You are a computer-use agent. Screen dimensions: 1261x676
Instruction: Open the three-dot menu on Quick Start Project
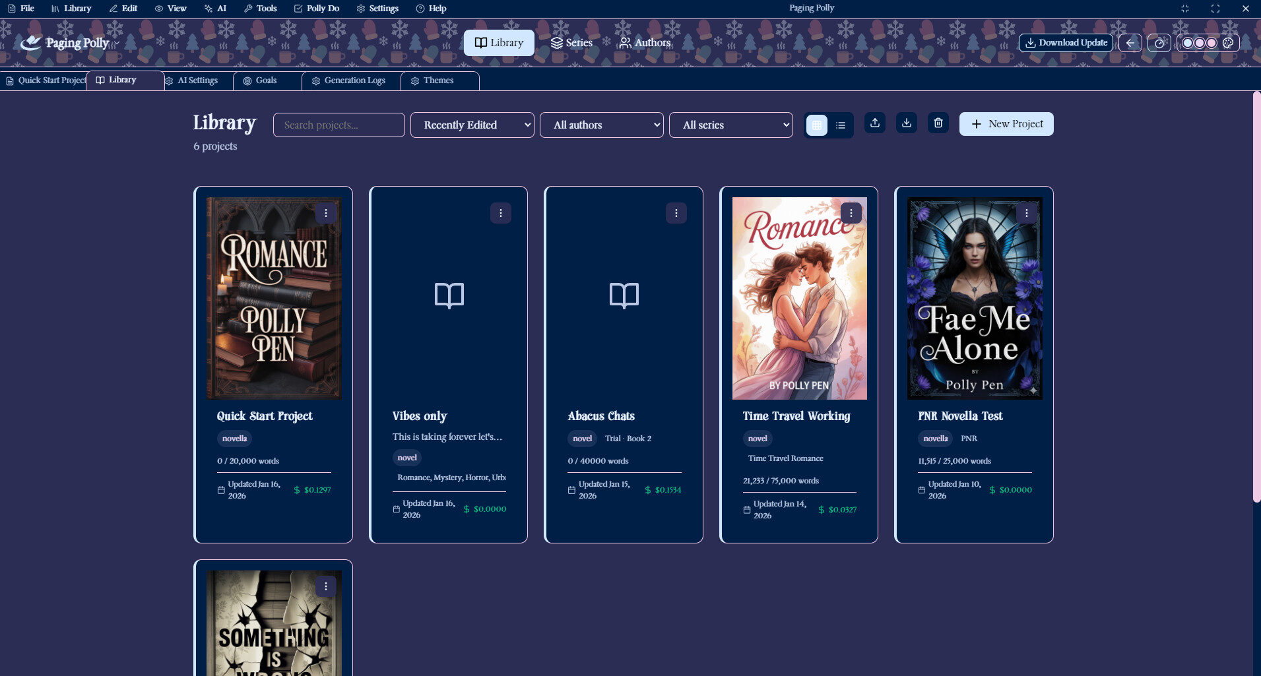tap(325, 213)
